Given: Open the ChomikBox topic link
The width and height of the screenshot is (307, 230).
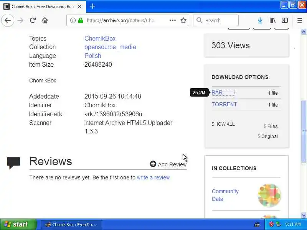Looking at the screenshot, I should click(100, 39).
